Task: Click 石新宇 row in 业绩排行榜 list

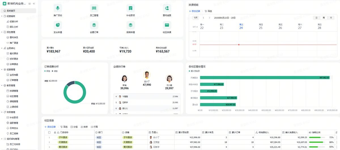Action: (x=147, y=102)
